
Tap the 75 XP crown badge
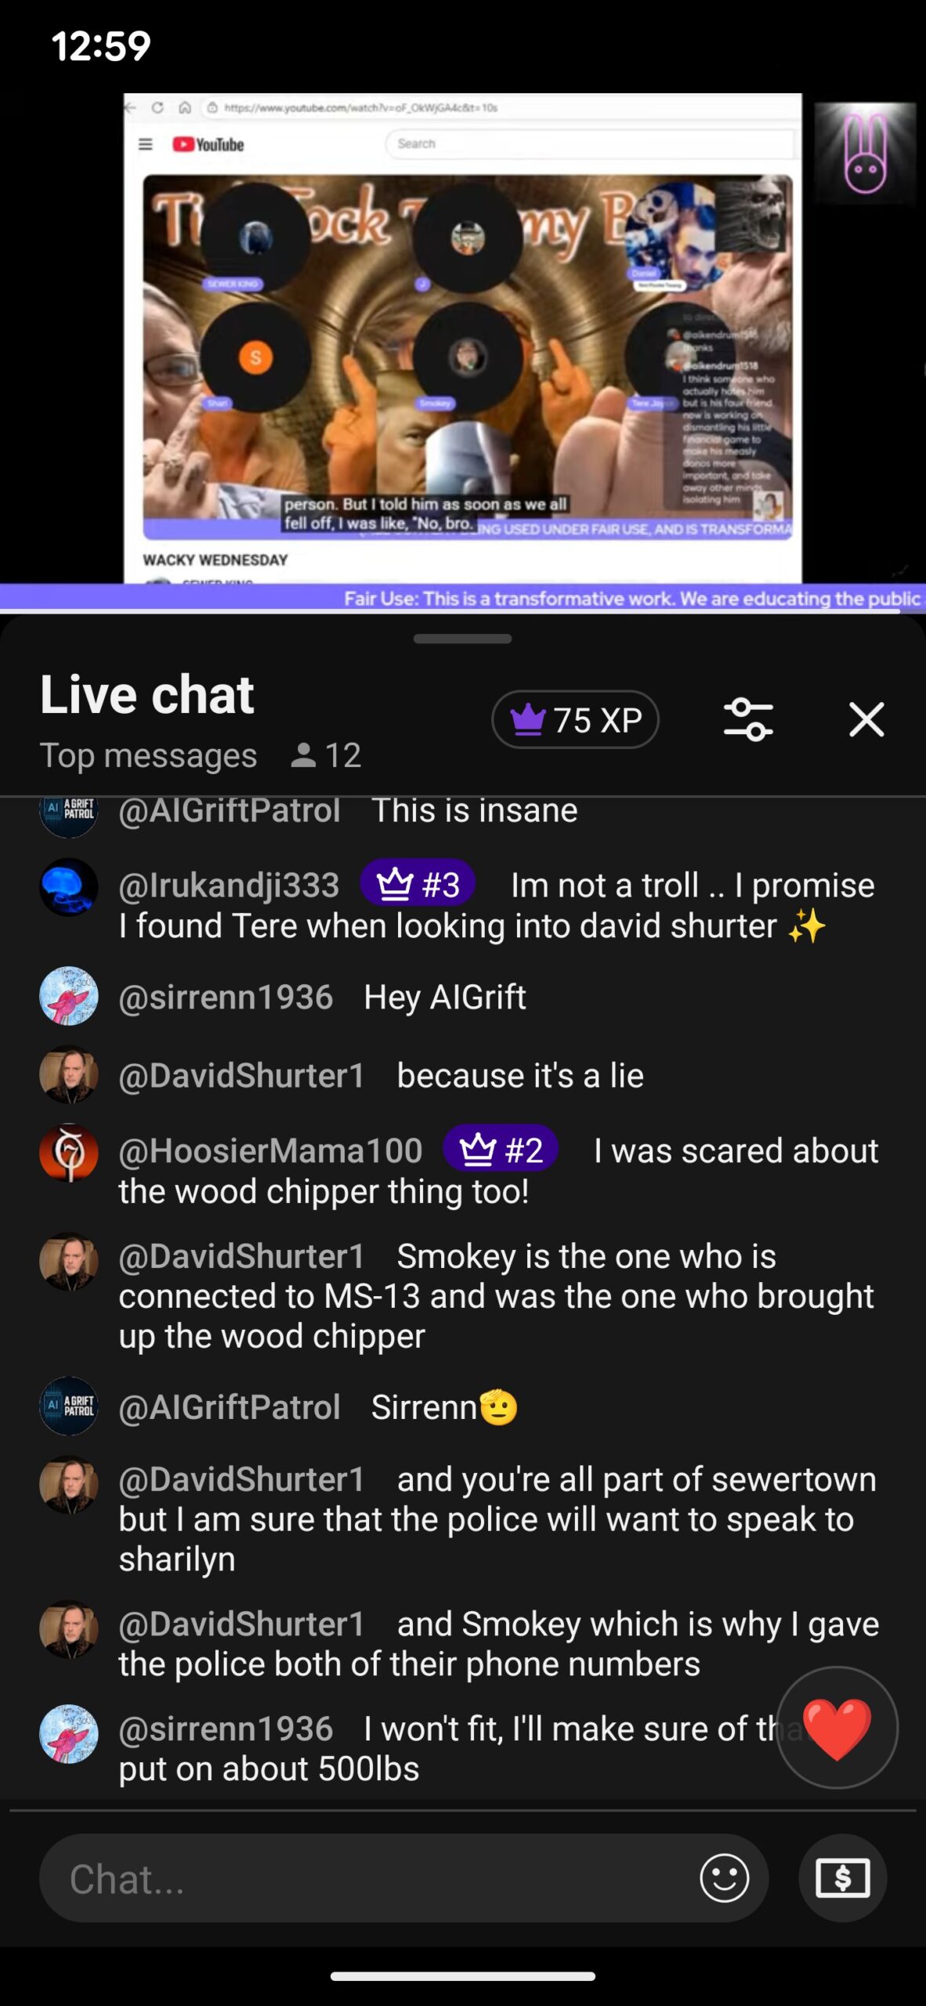[x=575, y=719]
